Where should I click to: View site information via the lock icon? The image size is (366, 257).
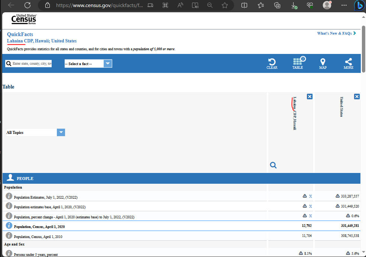[x=48, y=5]
